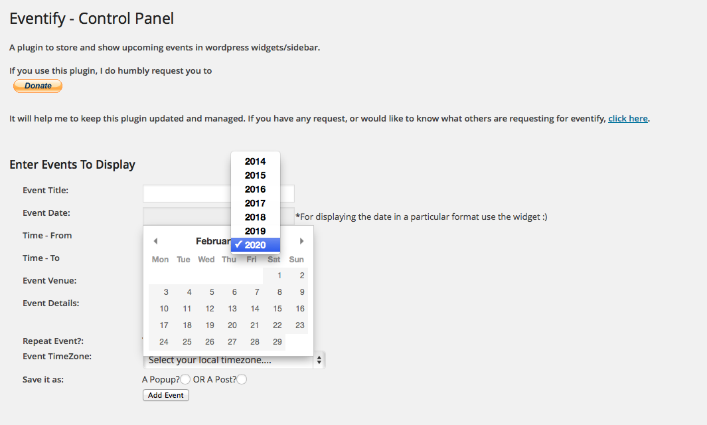Screen dimensions: 707x425
Task: Click the PayPal Donate button
Action: (x=38, y=86)
